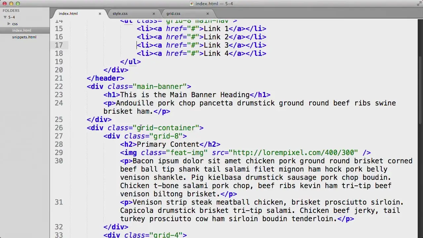Expand the css folder triangle
423x238 pixels.
coord(9,24)
